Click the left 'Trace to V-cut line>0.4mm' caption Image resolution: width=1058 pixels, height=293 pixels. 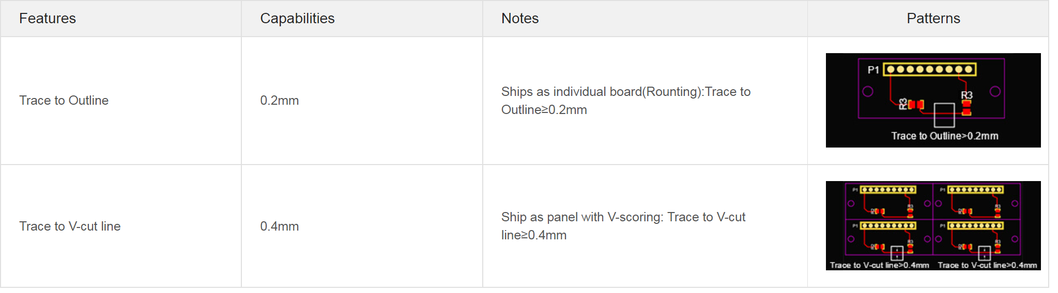point(879,265)
